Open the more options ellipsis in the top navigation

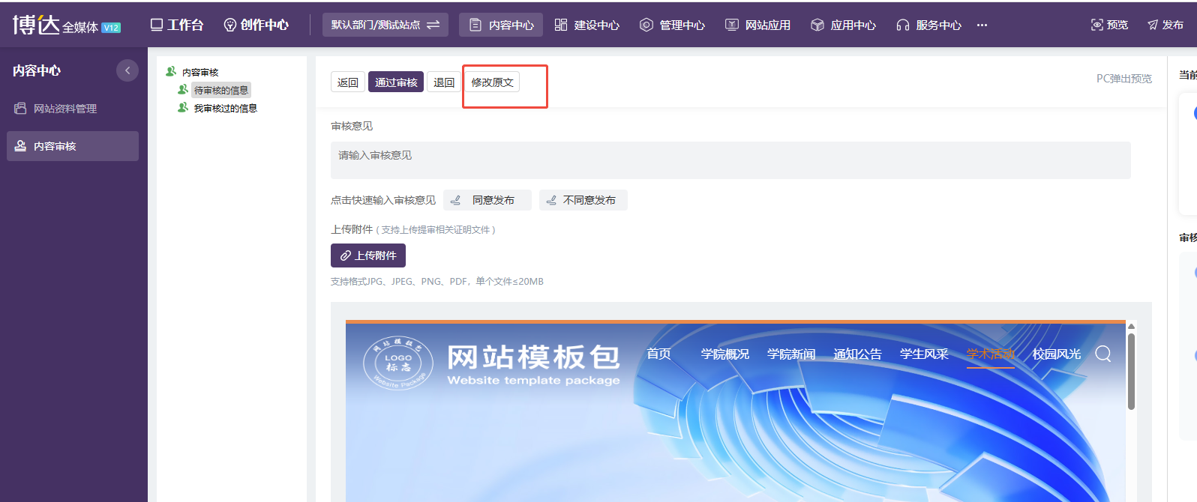[x=982, y=25]
